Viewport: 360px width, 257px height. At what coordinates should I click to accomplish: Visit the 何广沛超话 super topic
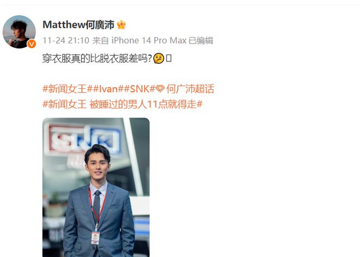(185, 89)
